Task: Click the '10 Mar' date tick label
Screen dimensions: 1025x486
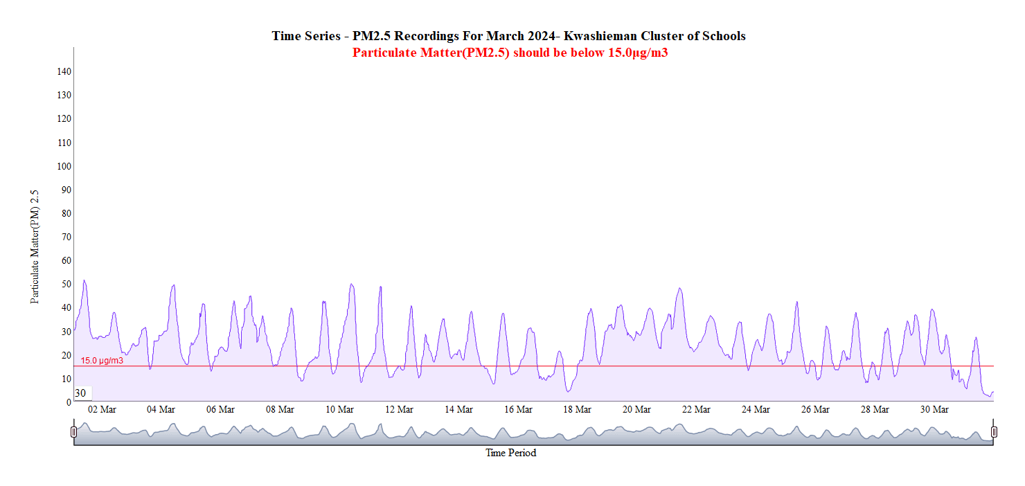Action: coord(339,410)
